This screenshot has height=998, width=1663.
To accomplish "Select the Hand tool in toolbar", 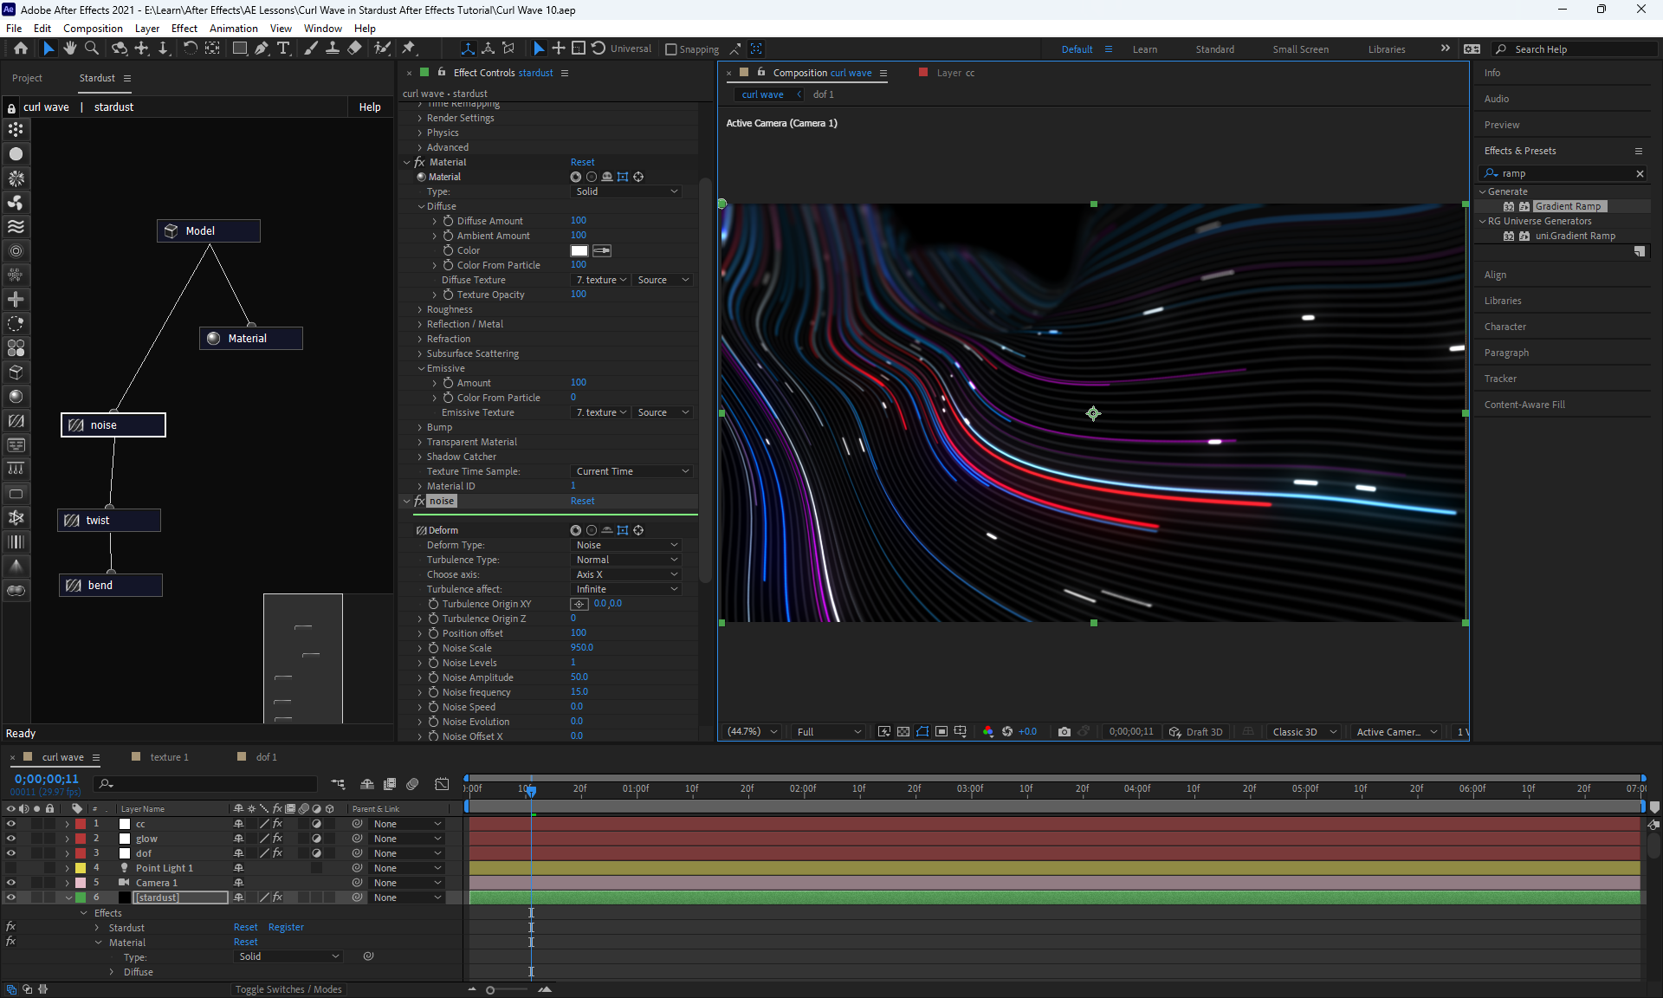I will 70,49.
